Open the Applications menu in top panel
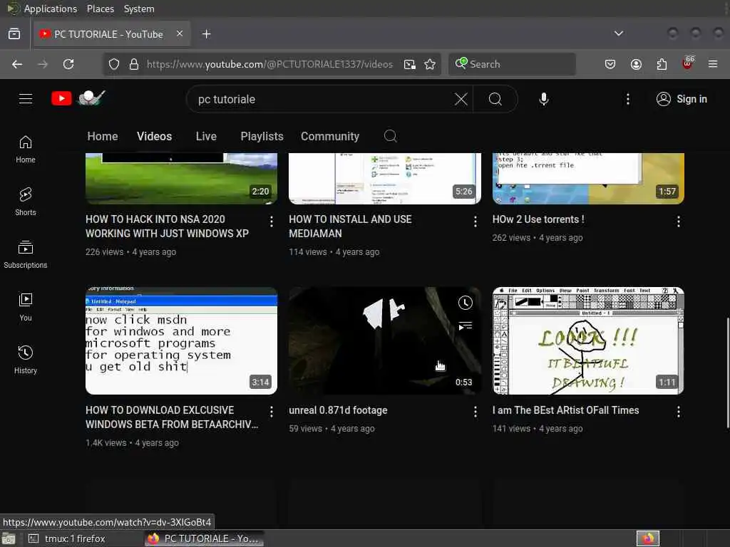Viewport: 730px width, 547px height. (x=51, y=9)
